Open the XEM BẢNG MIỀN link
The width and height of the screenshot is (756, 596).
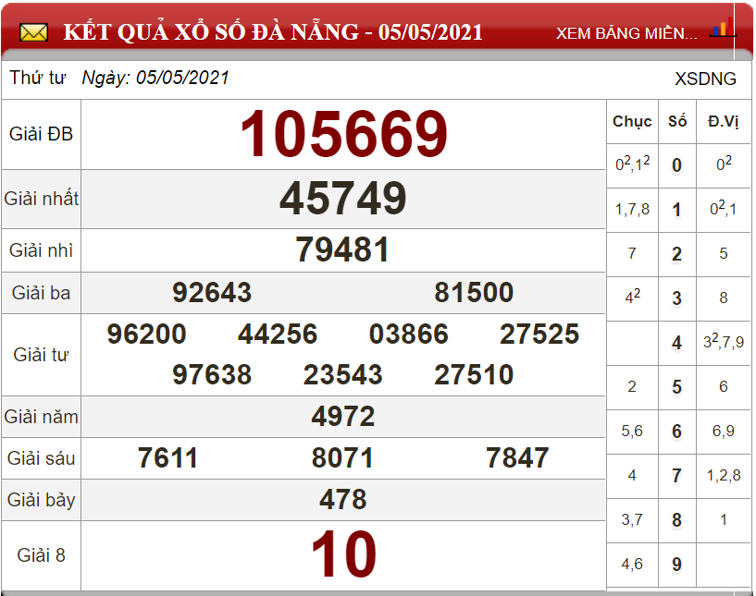pos(626,33)
